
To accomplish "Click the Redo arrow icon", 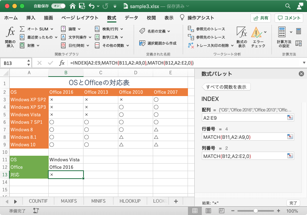I will tap(105, 6).
